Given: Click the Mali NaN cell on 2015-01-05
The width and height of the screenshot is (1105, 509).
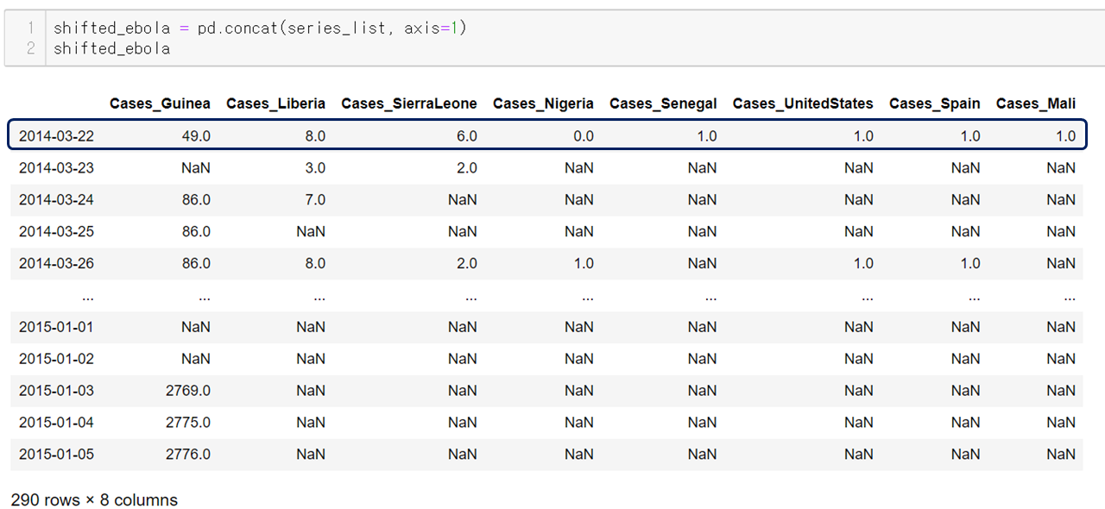Looking at the screenshot, I should point(1061,455).
